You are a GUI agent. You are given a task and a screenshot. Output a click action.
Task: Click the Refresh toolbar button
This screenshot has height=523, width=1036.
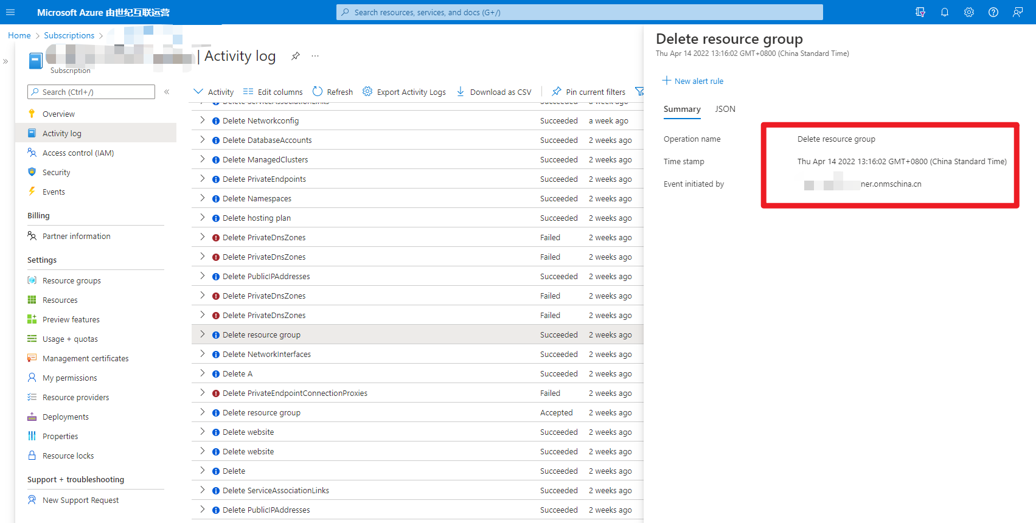(x=333, y=92)
